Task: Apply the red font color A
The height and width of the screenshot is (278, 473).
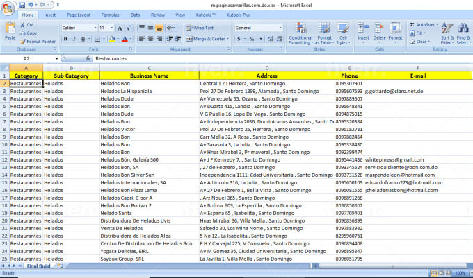Action: [x=125, y=39]
